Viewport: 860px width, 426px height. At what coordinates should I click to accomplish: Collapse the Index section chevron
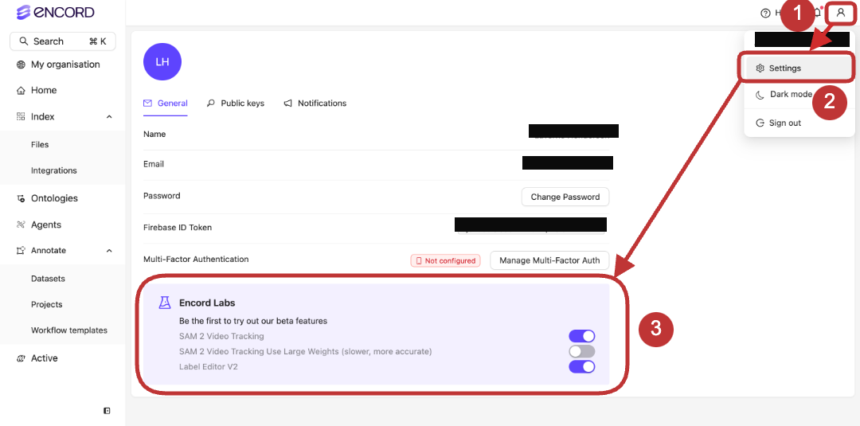tap(109, 117)
